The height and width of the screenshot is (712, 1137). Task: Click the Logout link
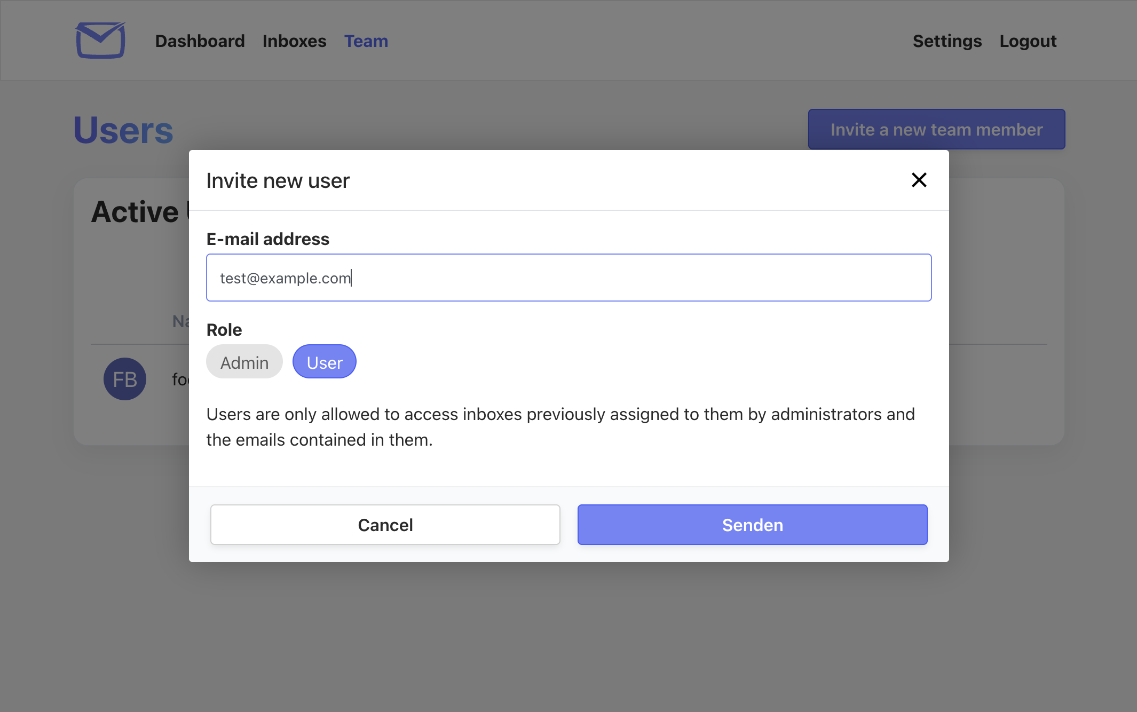point(1028,41)
